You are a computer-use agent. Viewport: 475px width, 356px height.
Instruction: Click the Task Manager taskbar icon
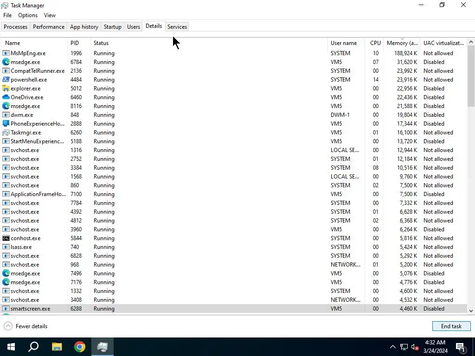103,347
